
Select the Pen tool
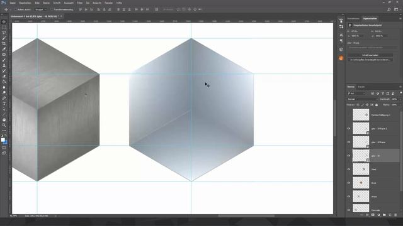coord(4,98)
